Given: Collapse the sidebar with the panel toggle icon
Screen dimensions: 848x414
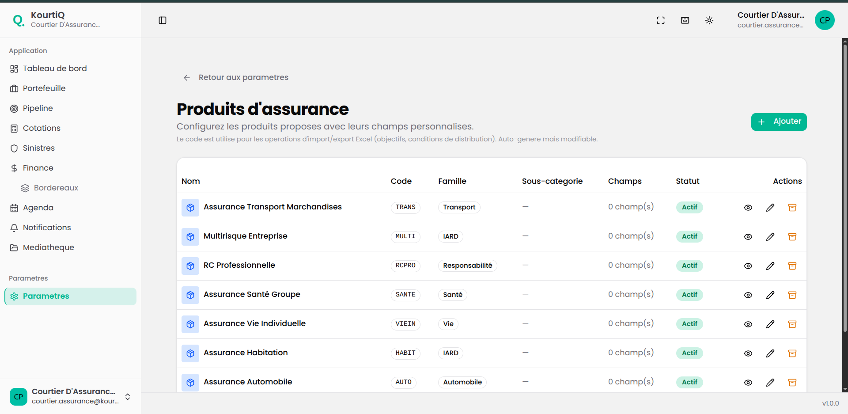Looking at the screenshot, I should [163, 20].
